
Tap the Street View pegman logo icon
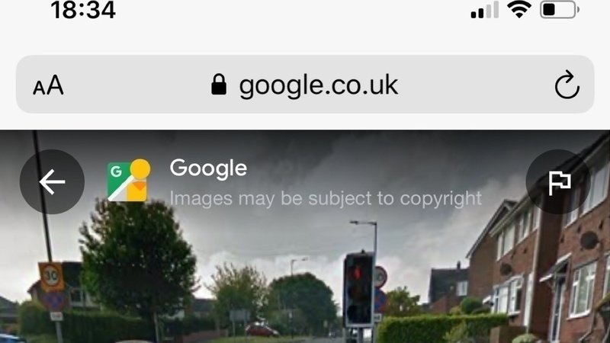point(129,181)
